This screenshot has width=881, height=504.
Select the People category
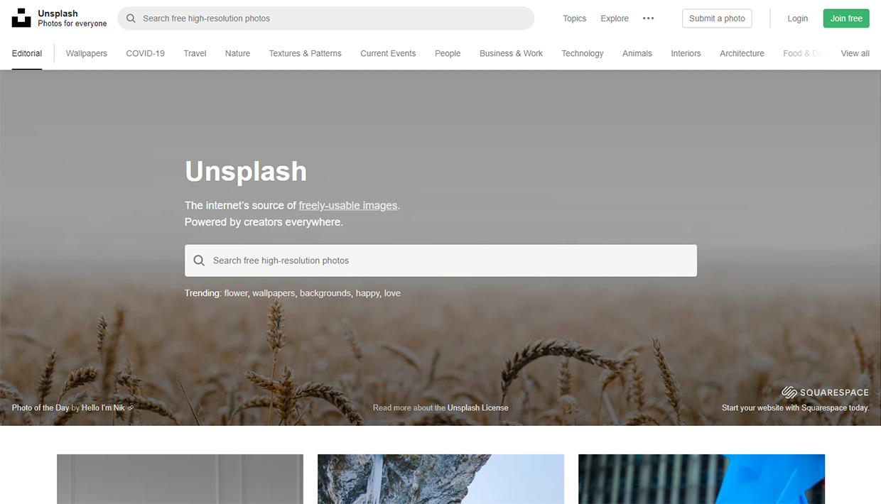pos(448,53)
